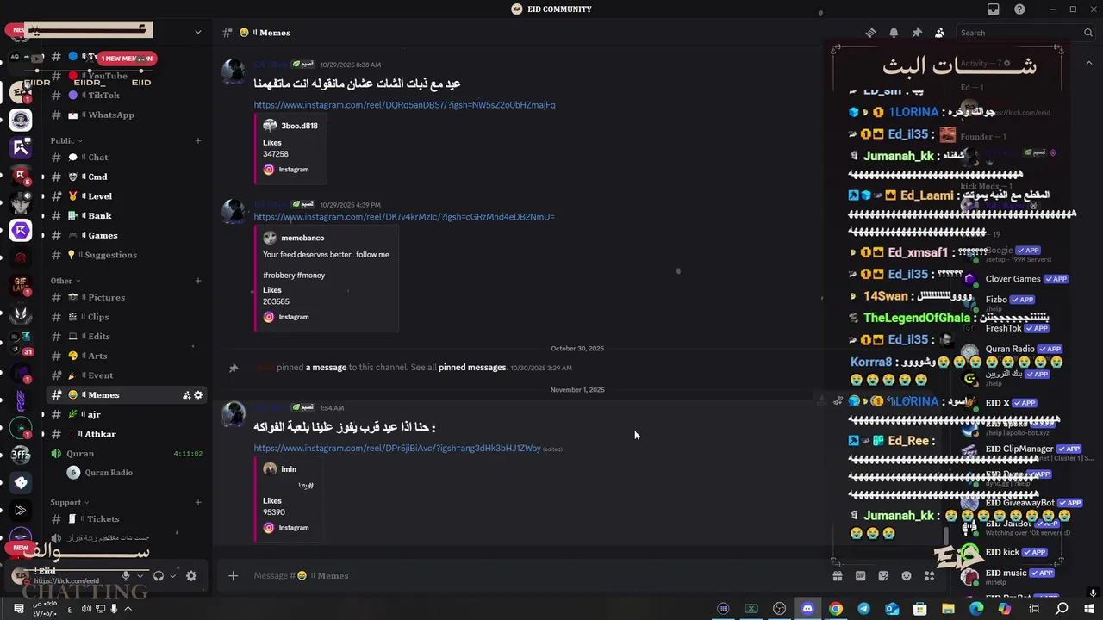Screen dimensions: 1103x620
Task: Create channel in Public category plus
Action: tap(198, 140)
